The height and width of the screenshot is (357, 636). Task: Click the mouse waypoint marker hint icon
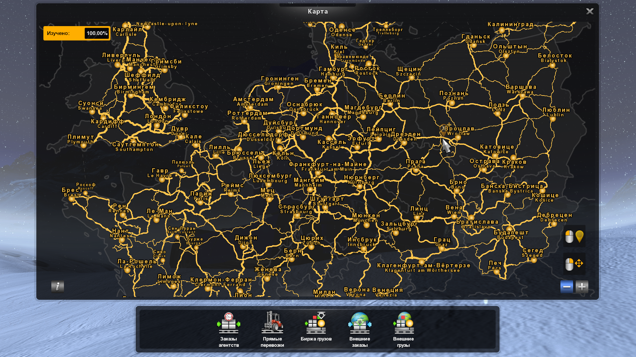coord(574,236)
